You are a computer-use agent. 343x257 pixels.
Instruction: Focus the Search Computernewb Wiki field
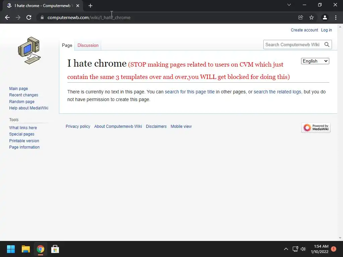tap(293, 45)
